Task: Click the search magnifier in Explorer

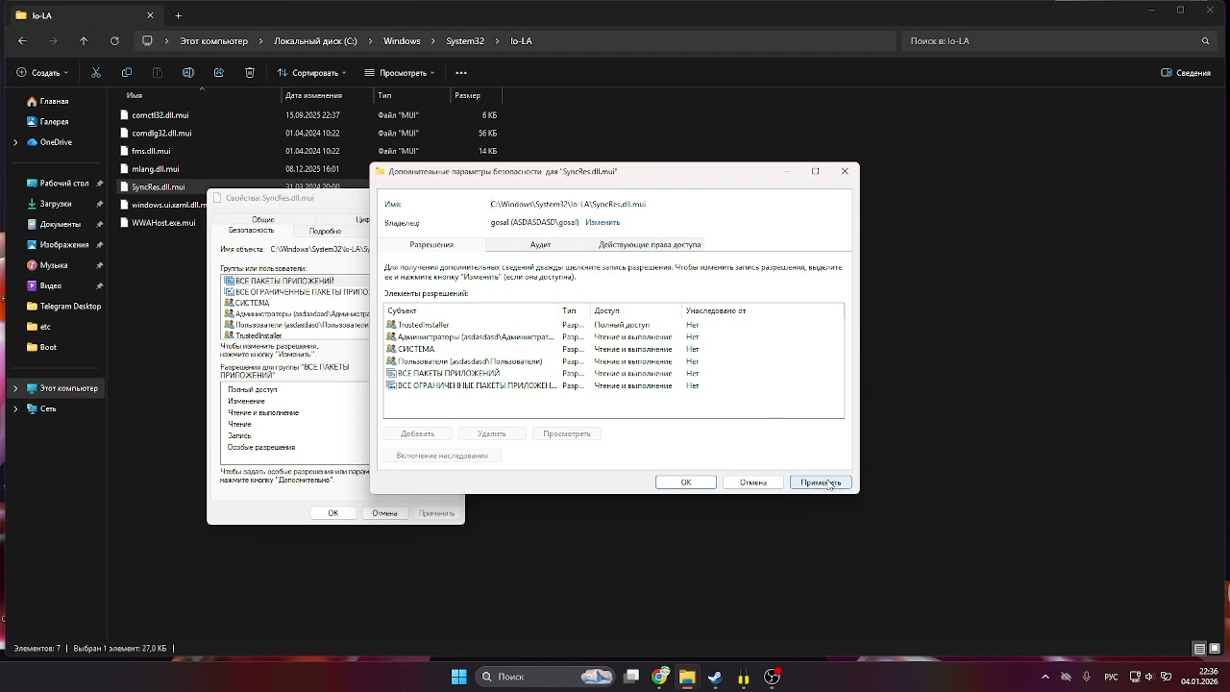Action: tap(1205, 41)
